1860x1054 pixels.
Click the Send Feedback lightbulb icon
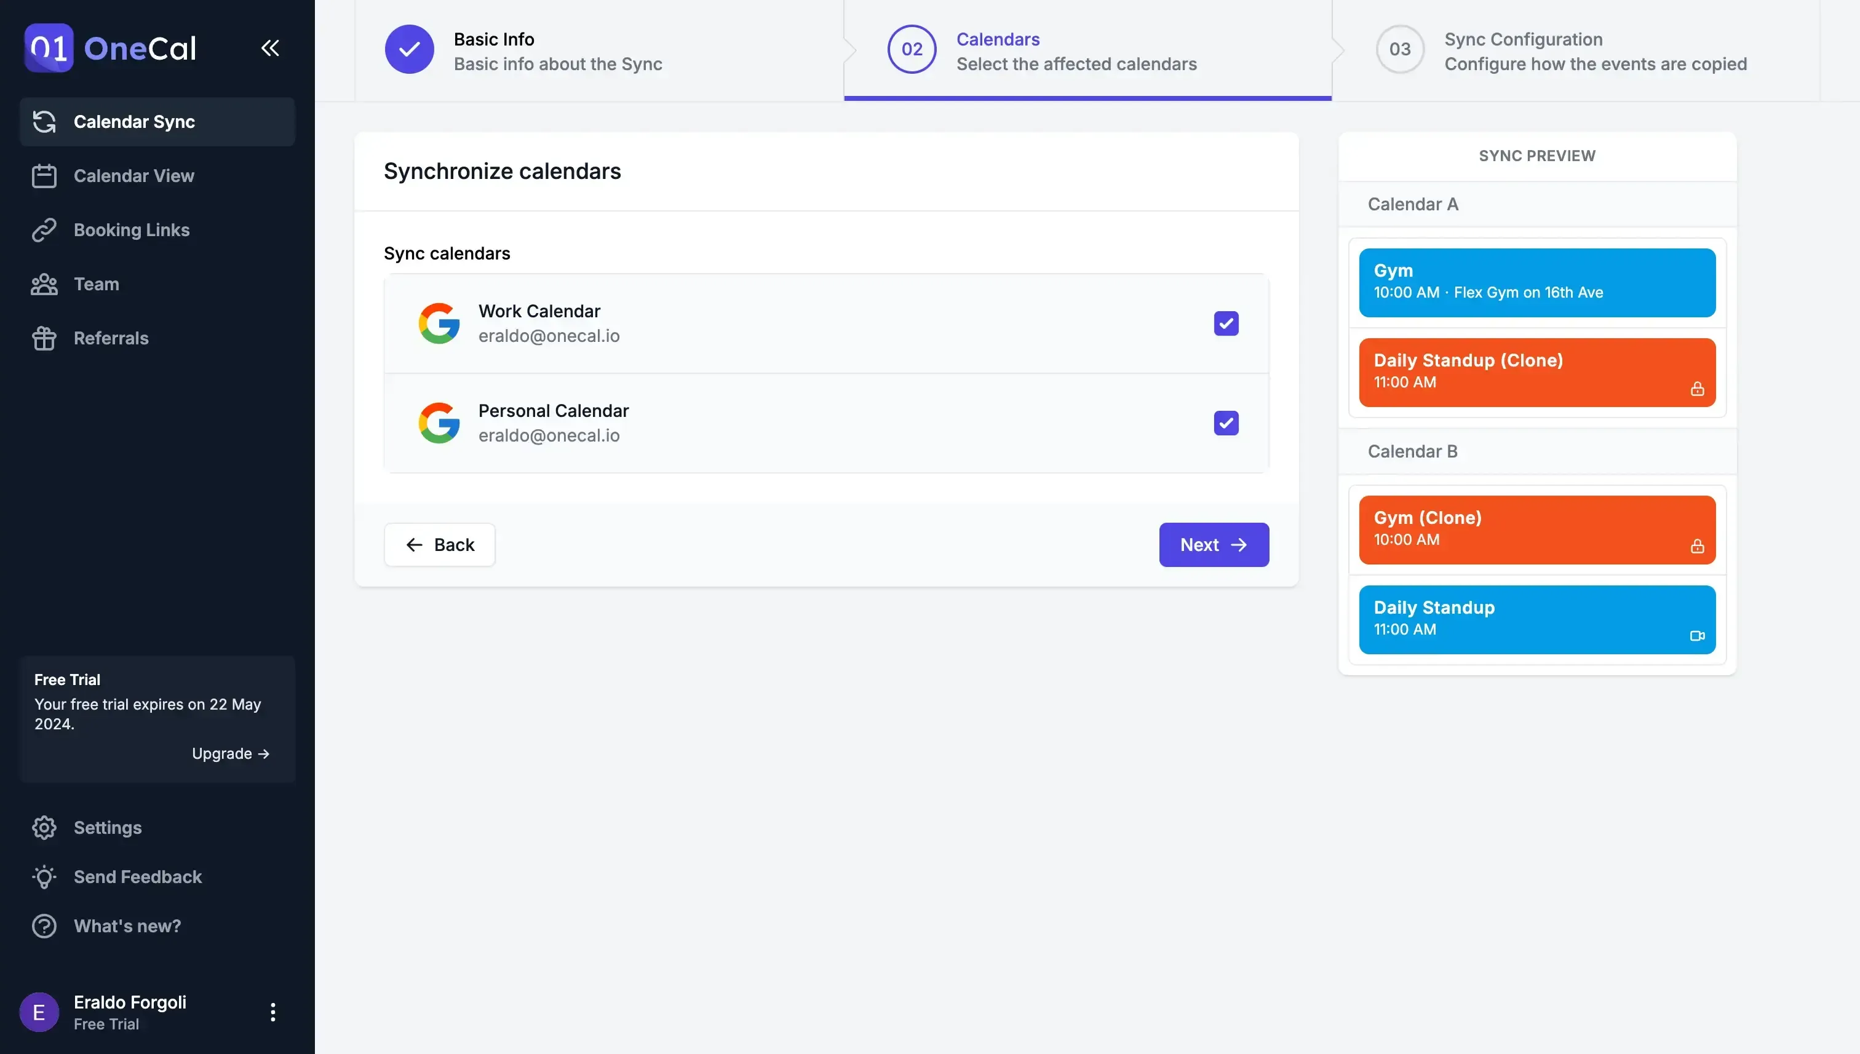[x=44, y=877]
